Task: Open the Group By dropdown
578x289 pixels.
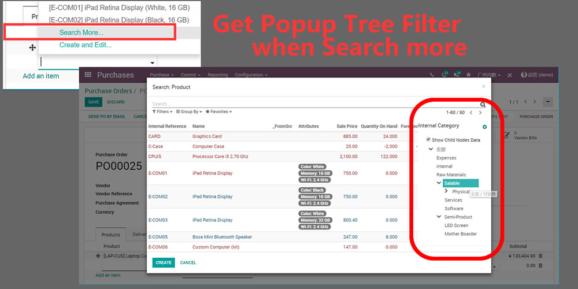Action: (189, 112)
